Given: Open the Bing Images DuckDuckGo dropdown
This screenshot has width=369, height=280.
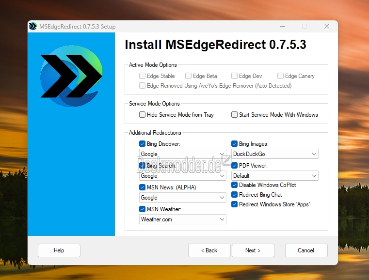Looking at the screenshot, I should [275, 154].
